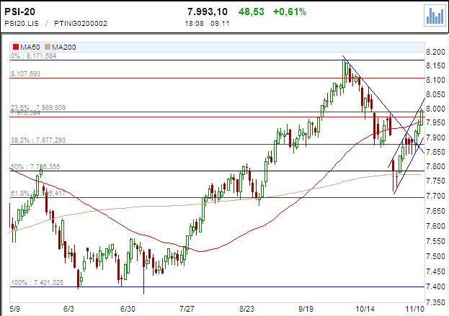Viewport: 449px width, 316px height.
Task: Click the point change 48,53
Action: [x=251, y=12]
